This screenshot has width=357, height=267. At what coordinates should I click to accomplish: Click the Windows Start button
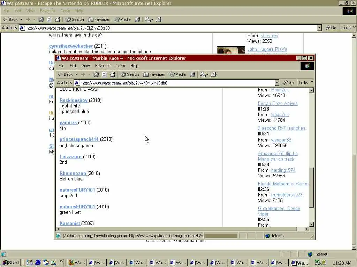pyautogui.click(x=11, y=263)
